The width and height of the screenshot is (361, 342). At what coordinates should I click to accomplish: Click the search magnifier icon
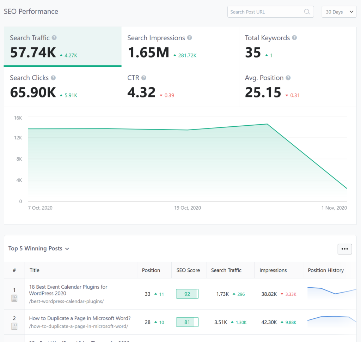point(307,12)
